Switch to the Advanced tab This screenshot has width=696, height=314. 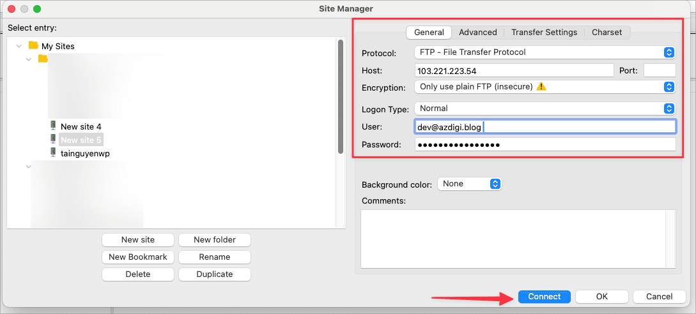(x=477, y=33)
